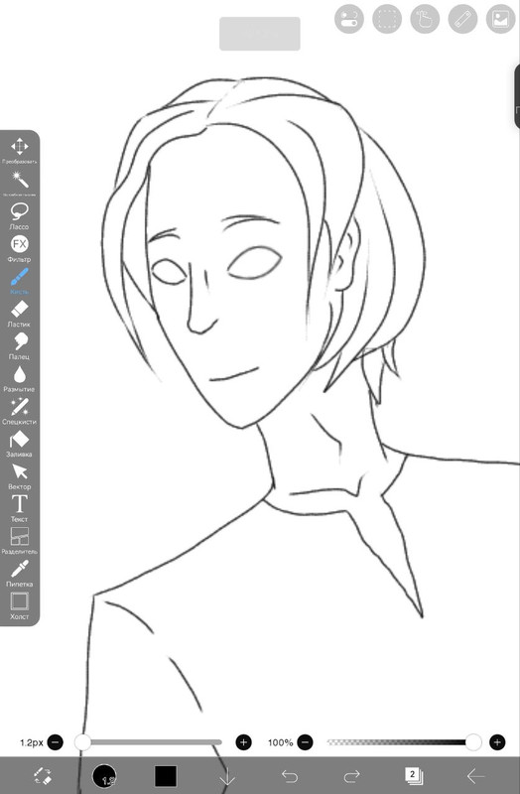Screen dimensions: 520x794
Task: Open the black color swatch
Action: click(x=166, y=775)
